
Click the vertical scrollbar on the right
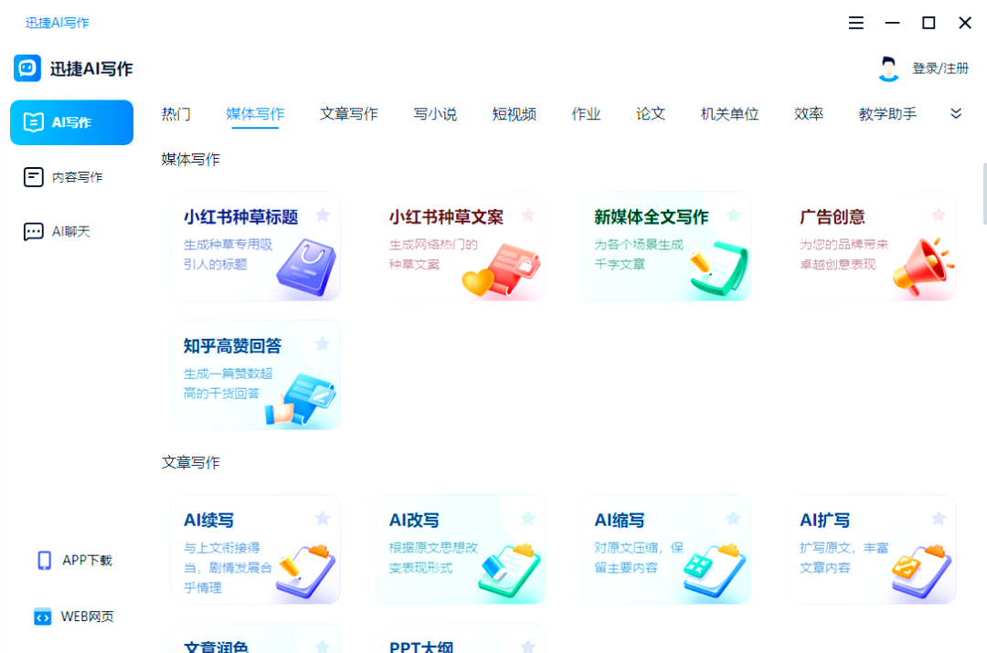click(984, 193)
